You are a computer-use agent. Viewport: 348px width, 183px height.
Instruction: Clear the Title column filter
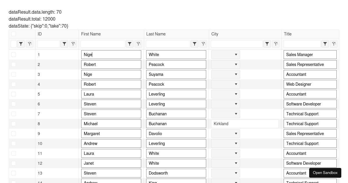[x=334, y=44]
